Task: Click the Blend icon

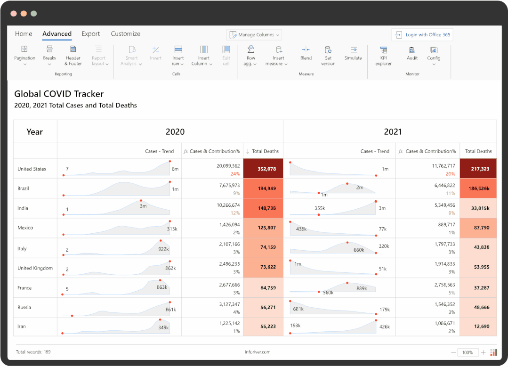Action: coord(306,49)
